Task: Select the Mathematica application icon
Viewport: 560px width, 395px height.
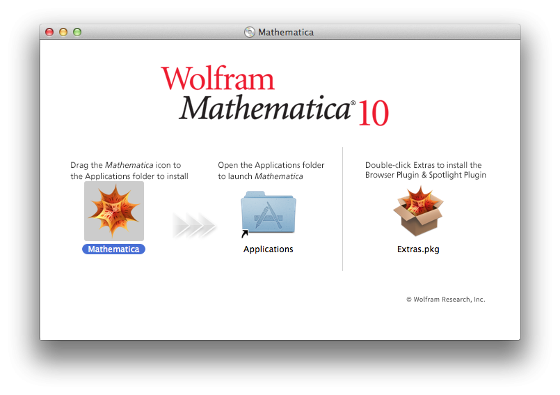Action: (114, 211)
